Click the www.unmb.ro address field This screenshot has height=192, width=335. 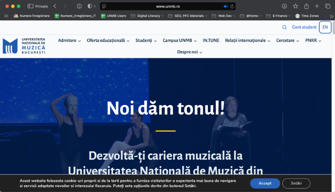[x=167, y=6]
